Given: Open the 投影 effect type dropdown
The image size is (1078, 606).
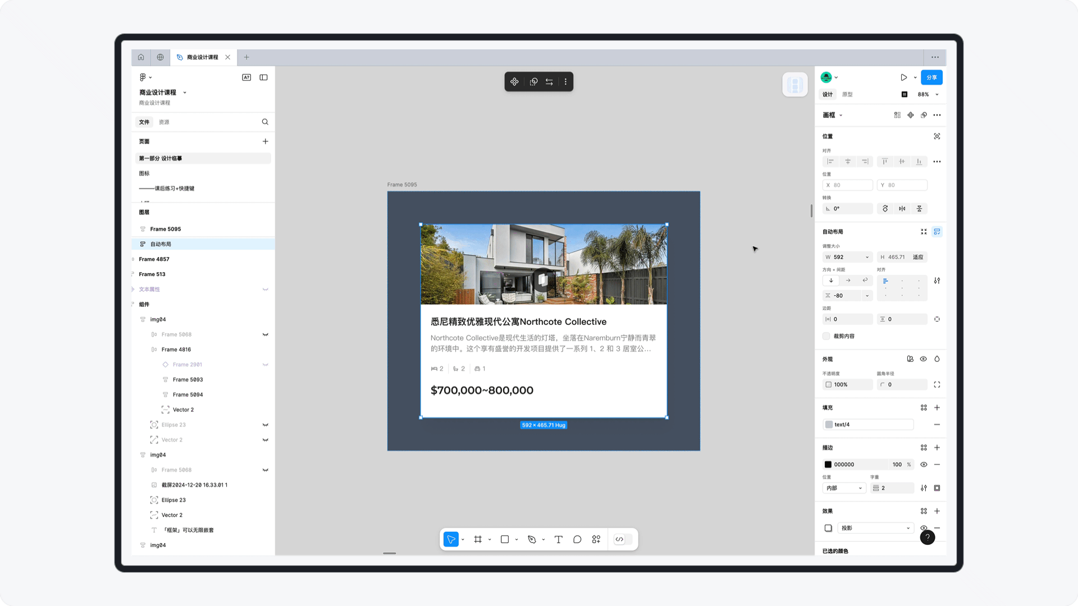Looking at the screenshot, I should 875,528.
